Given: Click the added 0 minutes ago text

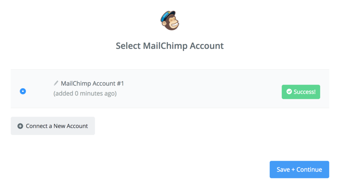Looking at the screenshot, I should click(x=85, y=94).
